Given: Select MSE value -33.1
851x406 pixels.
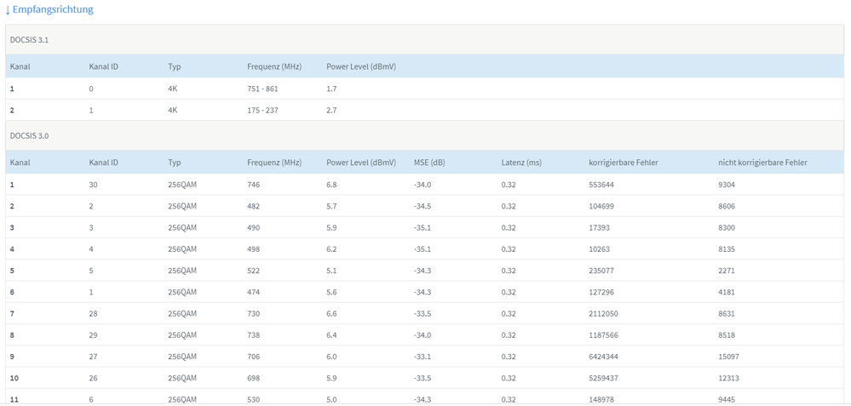Looking at the screenshot, I should (423, 357).
